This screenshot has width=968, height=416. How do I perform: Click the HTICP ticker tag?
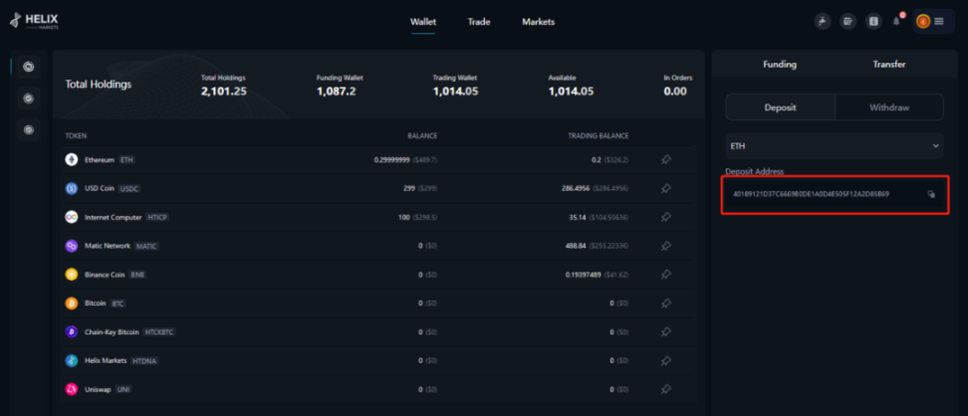click(x=157, y=217)
